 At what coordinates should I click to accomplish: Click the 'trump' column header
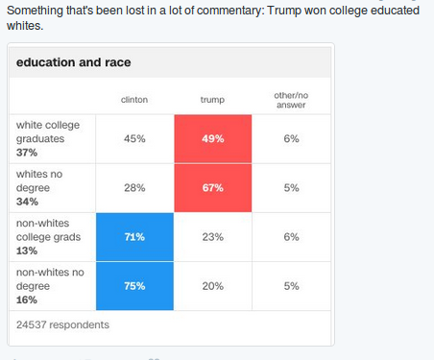point(212,100)
